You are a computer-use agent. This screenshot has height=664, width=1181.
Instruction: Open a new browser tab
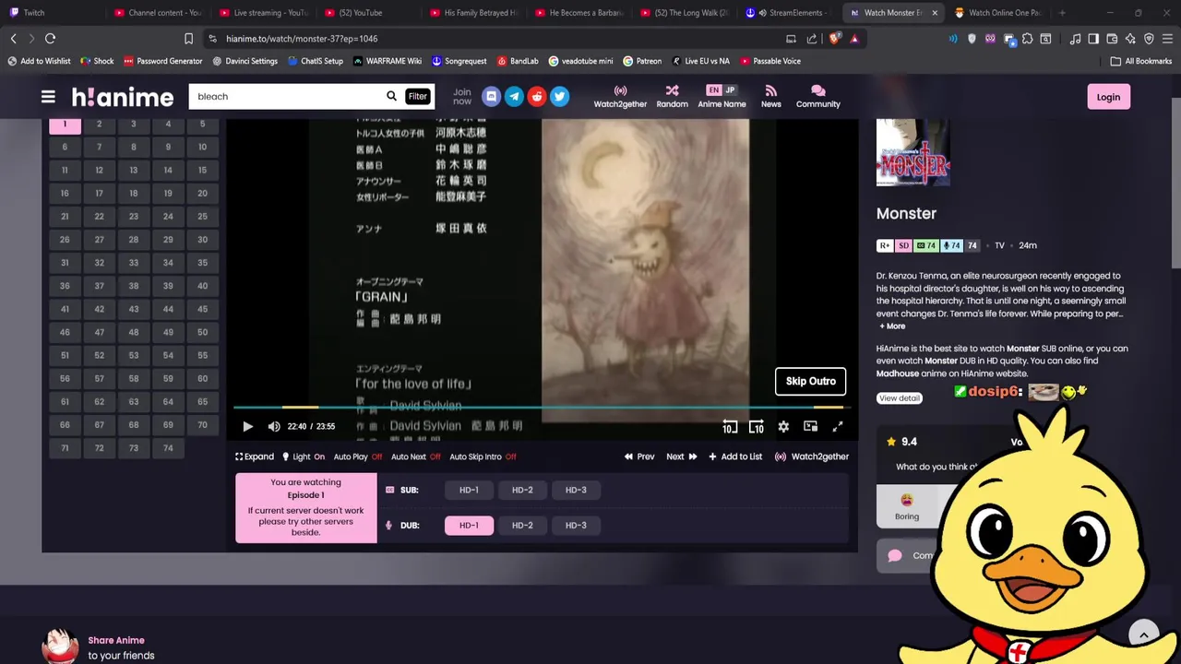(x=1062, y=13)
